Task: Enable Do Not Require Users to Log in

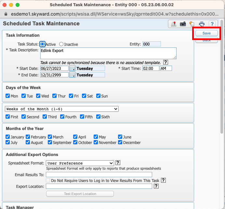Action: pyautogui.click(x=48, y=180)
